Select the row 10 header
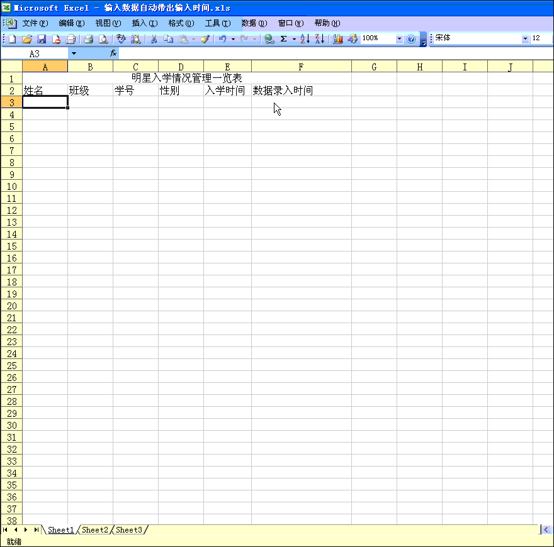554x547 pixels. click(x=11, y=186)
